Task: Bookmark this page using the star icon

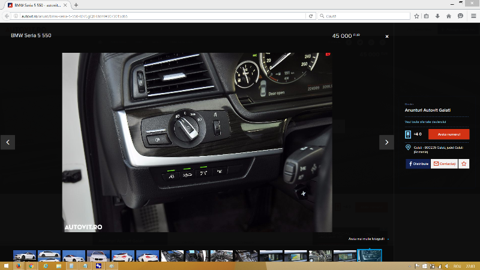Action: (416, 16)
